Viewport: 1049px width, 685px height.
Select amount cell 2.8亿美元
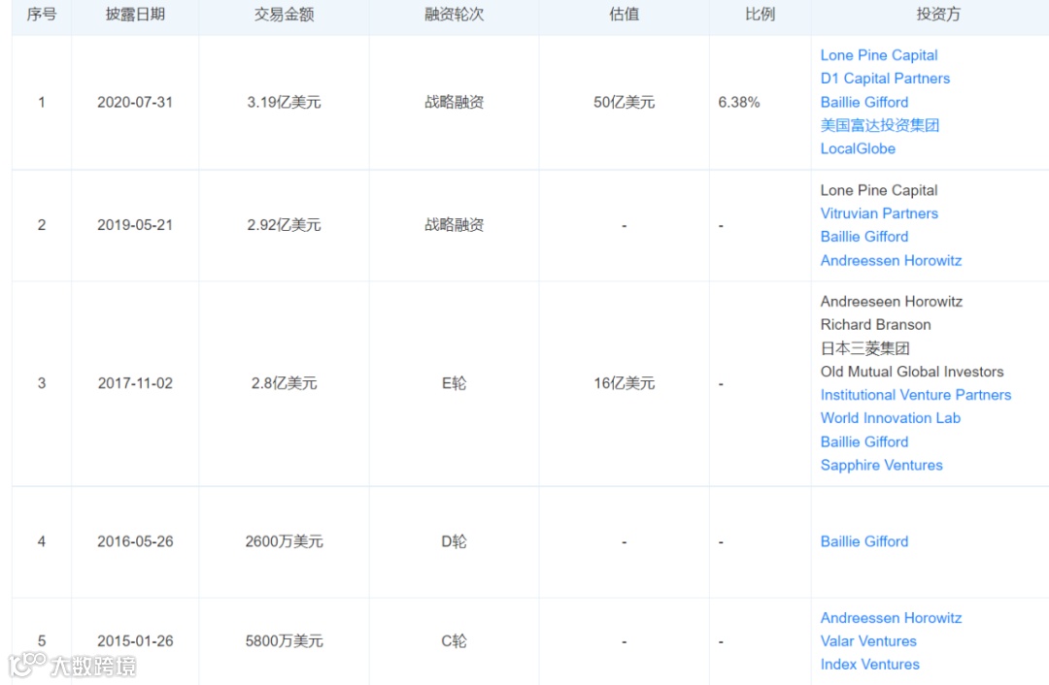[284, 383]
